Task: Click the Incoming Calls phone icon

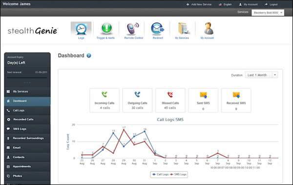Action: point(105,94)
